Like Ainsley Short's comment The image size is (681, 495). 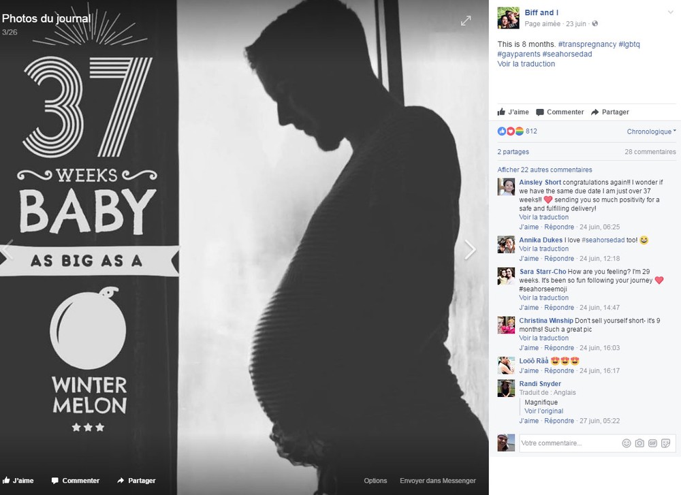pyautogui.click(x=528, y=227)
